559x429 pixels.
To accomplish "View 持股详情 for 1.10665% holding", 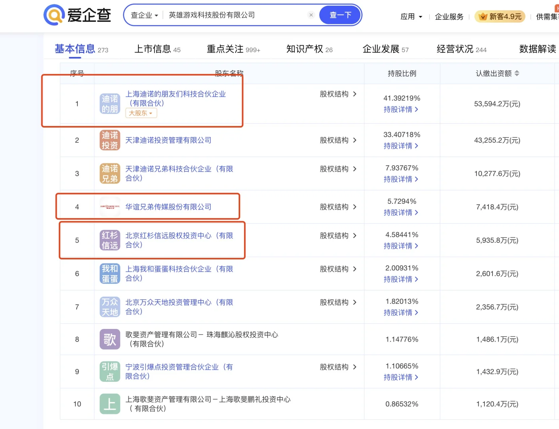I will pos(401,377).
